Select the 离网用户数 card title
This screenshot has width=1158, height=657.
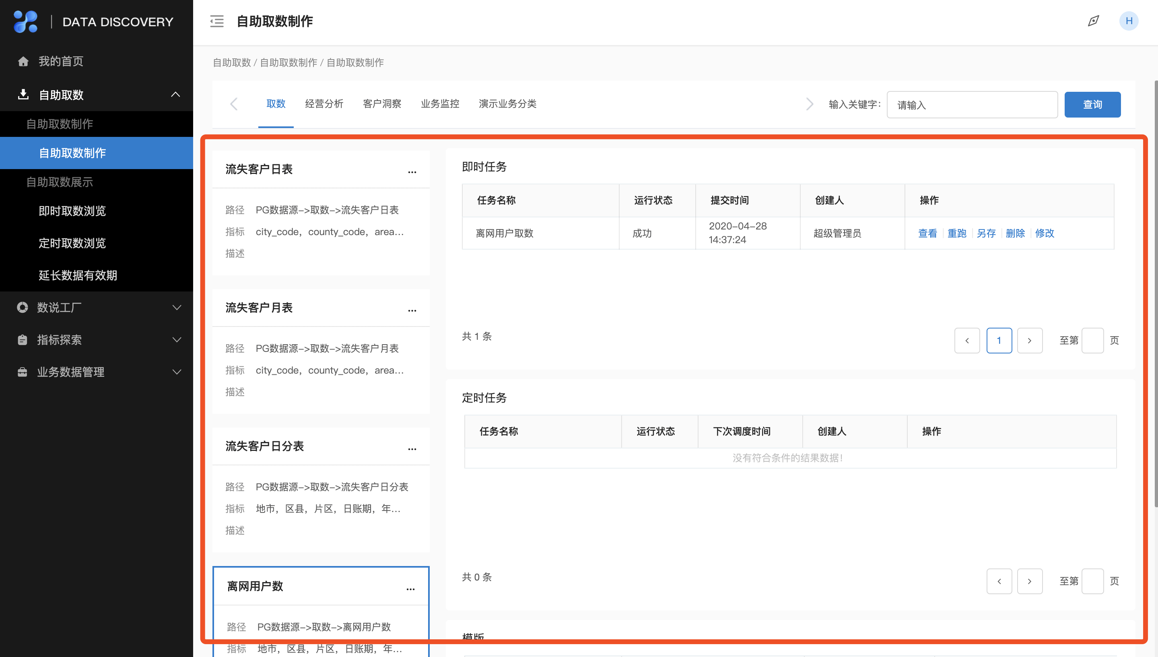pyautogui.click(x=255, y=586)
